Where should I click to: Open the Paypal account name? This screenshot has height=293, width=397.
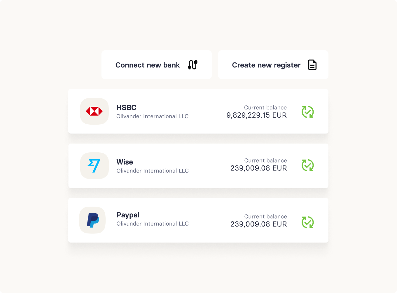point(128,215)
